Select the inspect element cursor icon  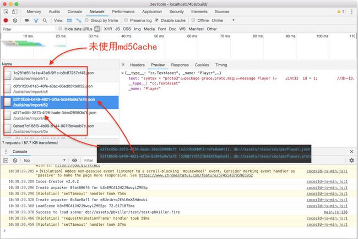[x=6, y=12]
